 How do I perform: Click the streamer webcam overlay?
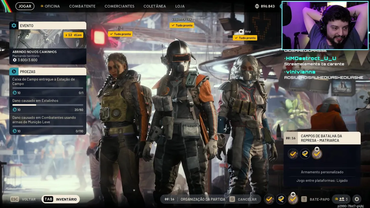[325, 25]
